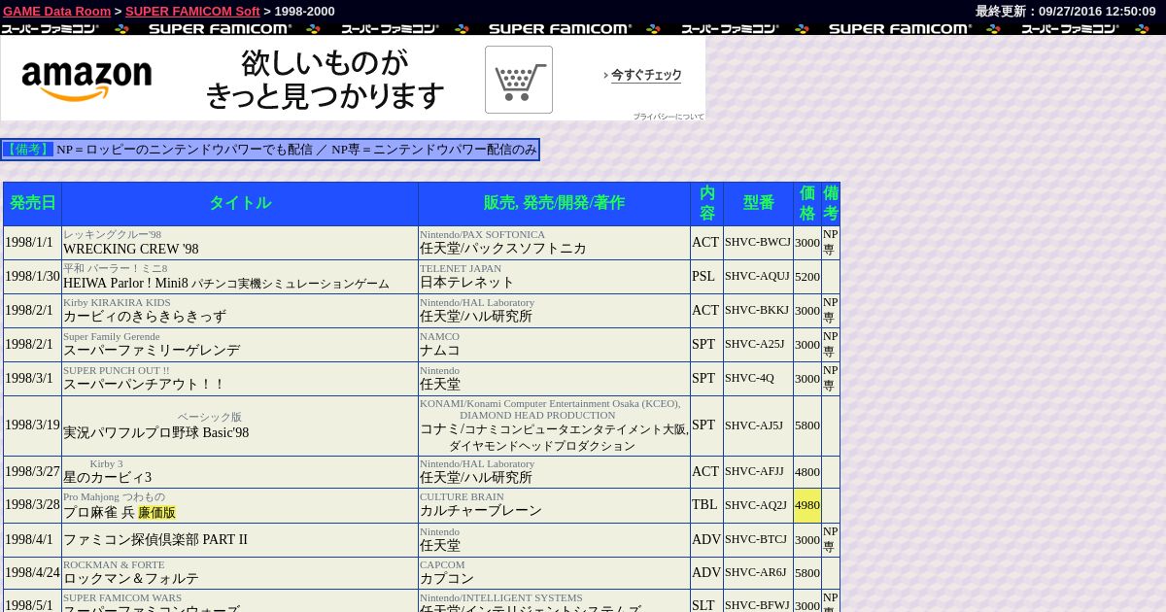The width and height of the screenshot is (1166, 612).
Task: Click the model number SHVC-BWCJ
Action: coord(758,243)
